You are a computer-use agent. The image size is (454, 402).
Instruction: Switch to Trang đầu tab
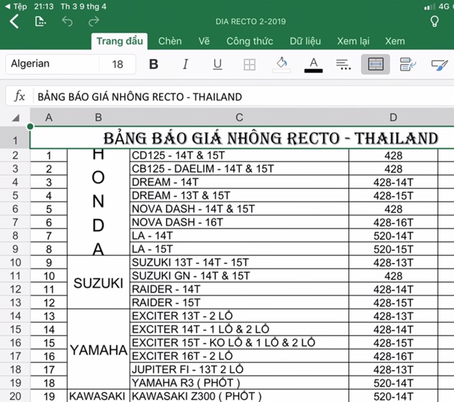pyautogui.click(x=120, y=41)
